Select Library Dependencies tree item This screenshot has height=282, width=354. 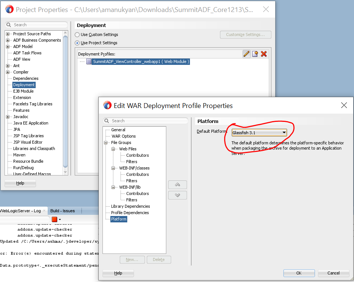[131, 206]
